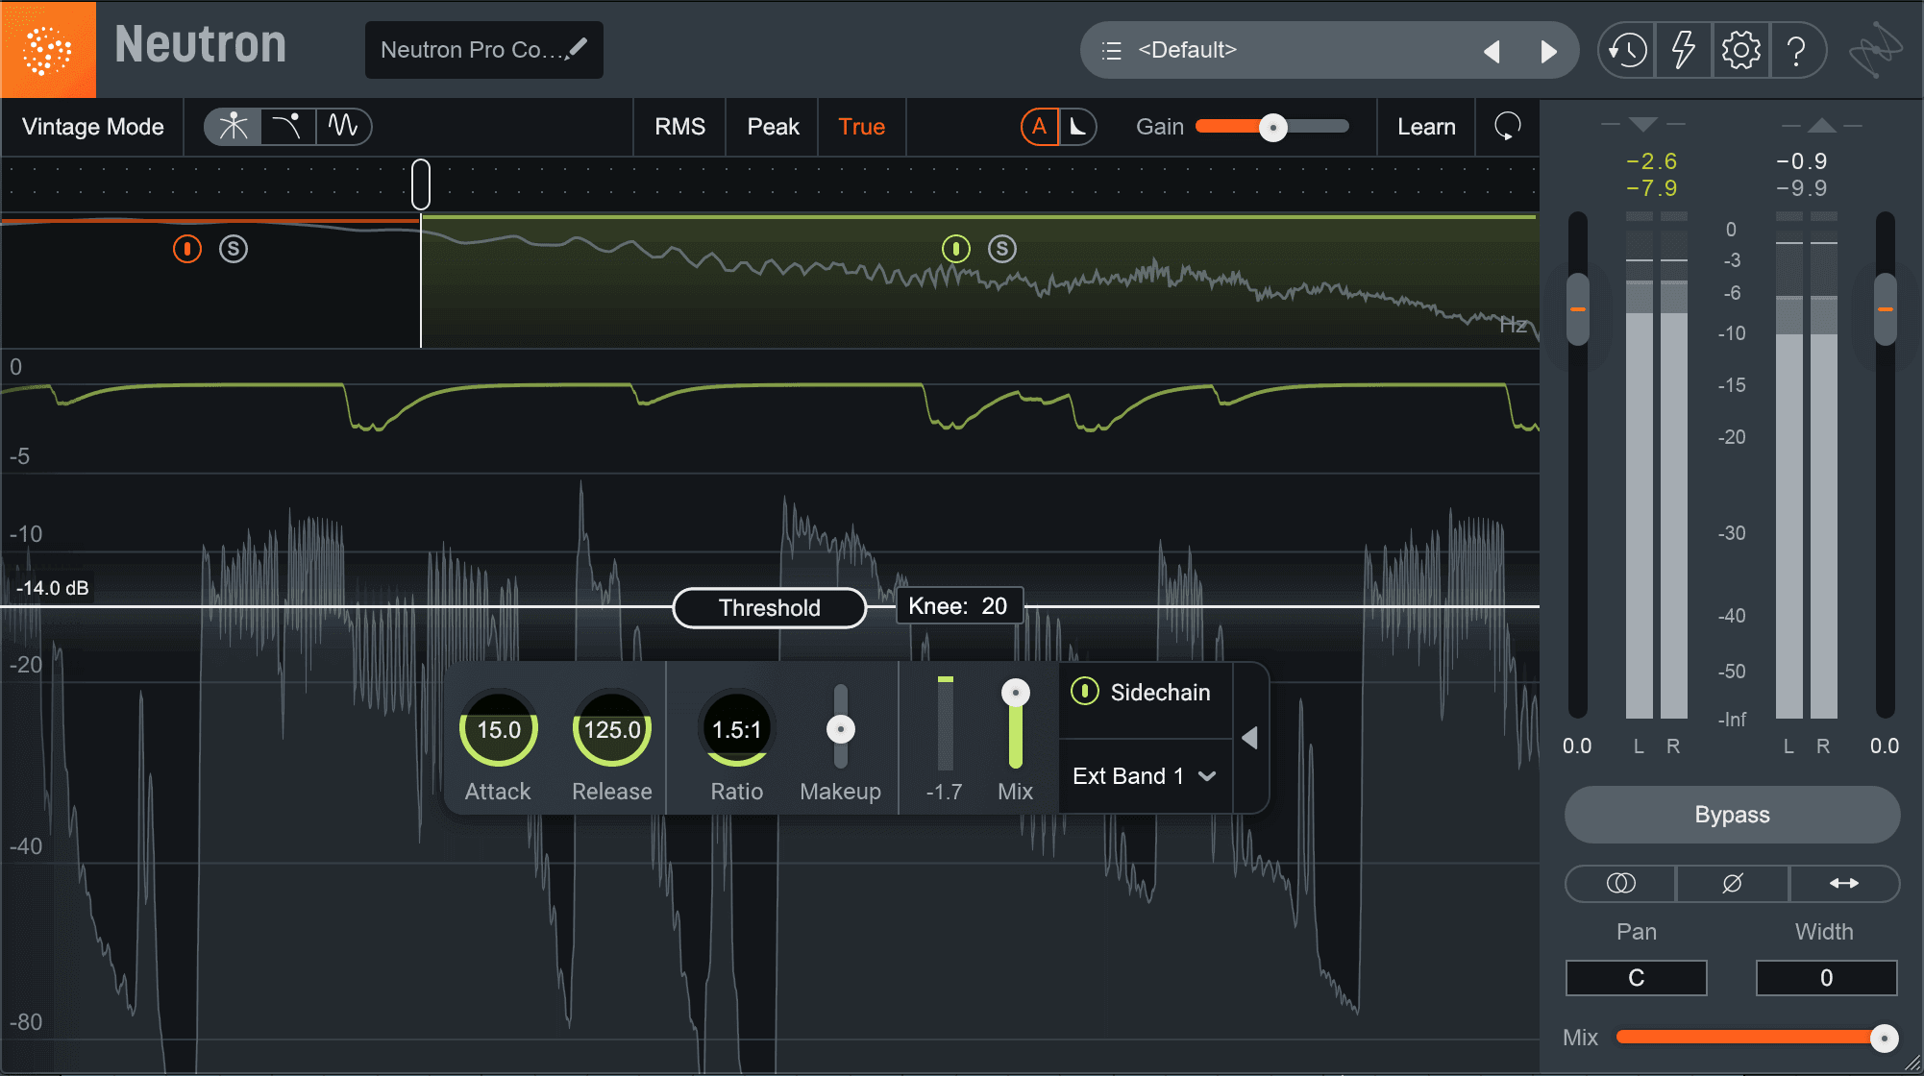Toggle auto release button beside A
The image size is (1924, 1076).
pyautogui.click(x=1078, y=126)
